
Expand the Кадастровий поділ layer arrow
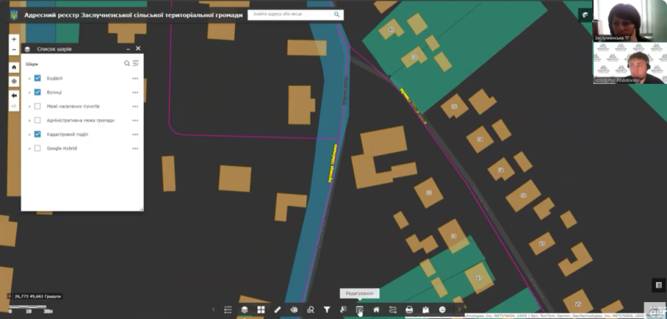coord(29,135)
